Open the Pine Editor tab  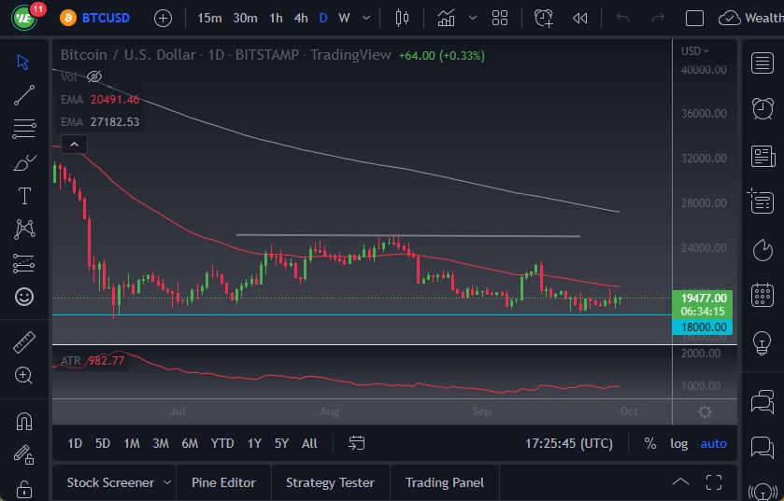click(223, 482)
